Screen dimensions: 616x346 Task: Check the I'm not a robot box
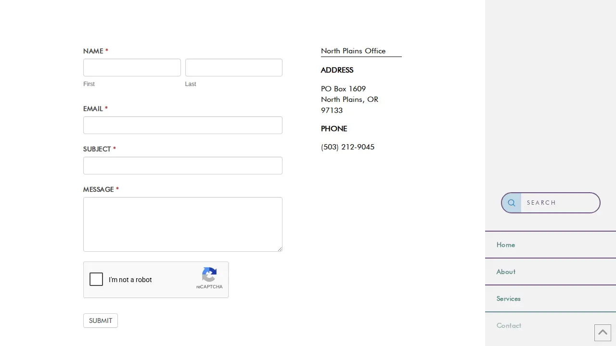pyautogui.click(x=96, y=279)
